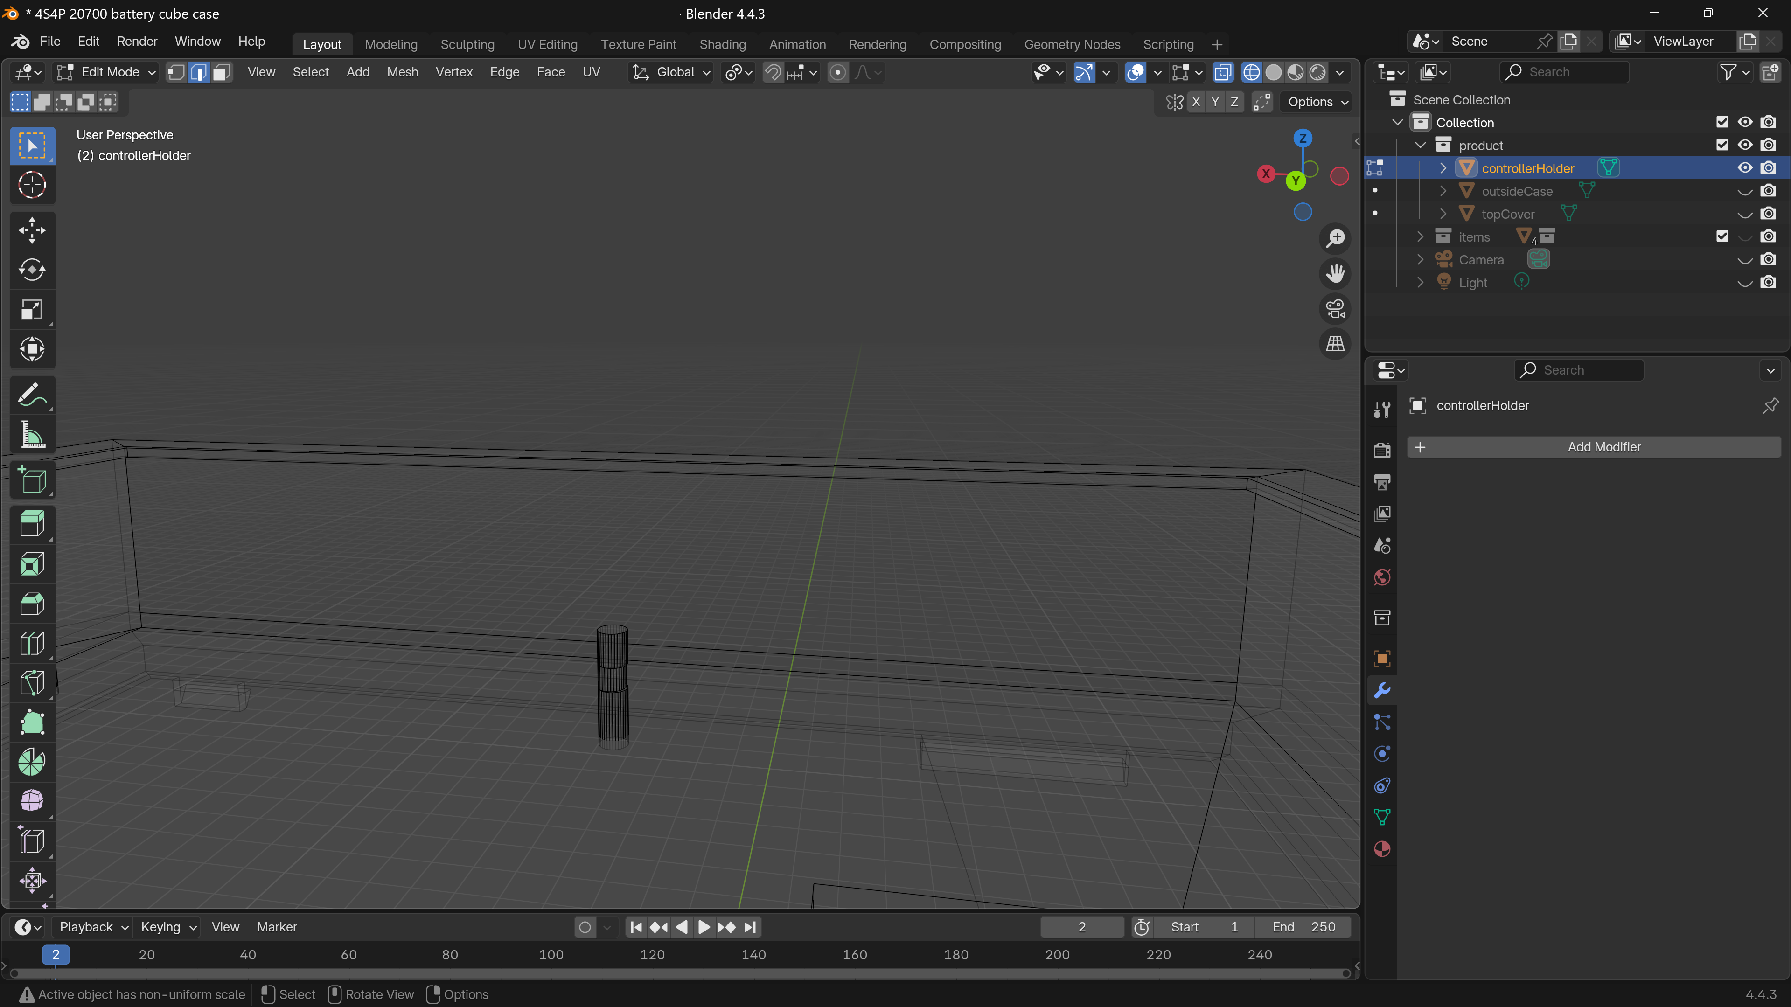The height and width of the screenshot is (1007, 1791).
Task: Enable face select mode
Action: (222, 72)
